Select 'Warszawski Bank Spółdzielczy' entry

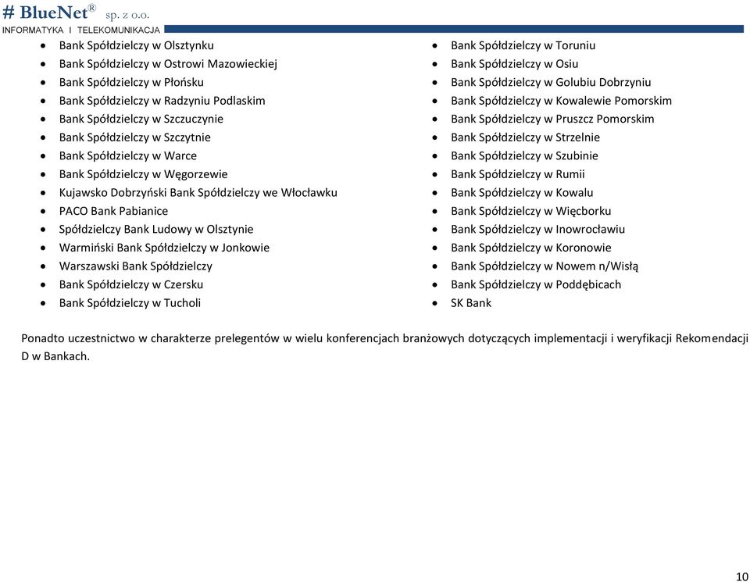pos(135,266)
